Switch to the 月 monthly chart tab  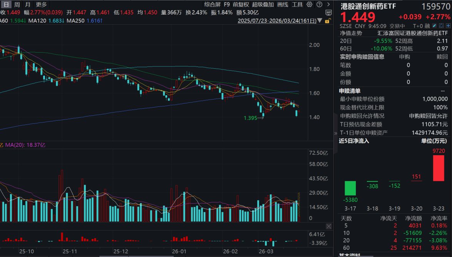pyautogui.click(x=27, y=5)
